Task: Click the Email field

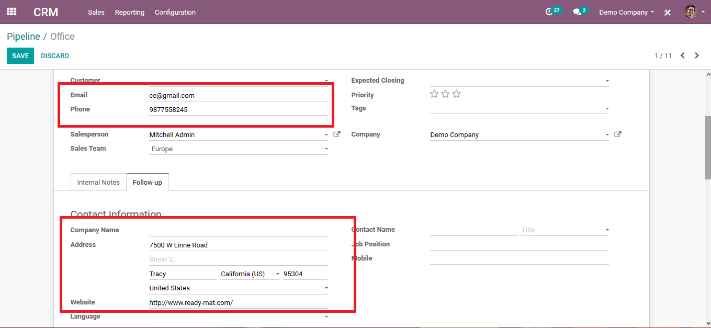Action: [x=239, y=95]
